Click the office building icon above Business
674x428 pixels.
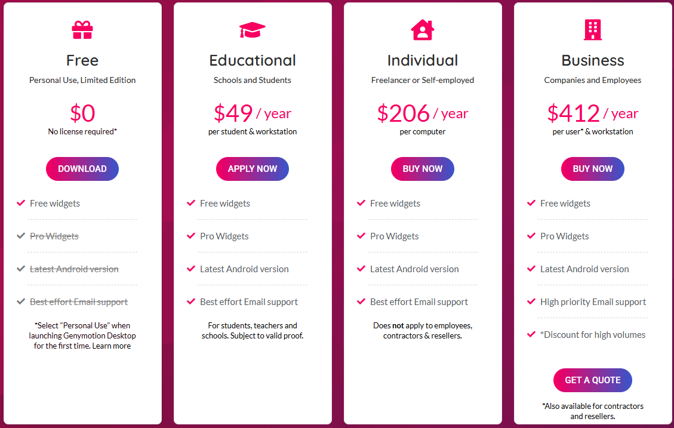pyautogui.click(x=593, y=30)
